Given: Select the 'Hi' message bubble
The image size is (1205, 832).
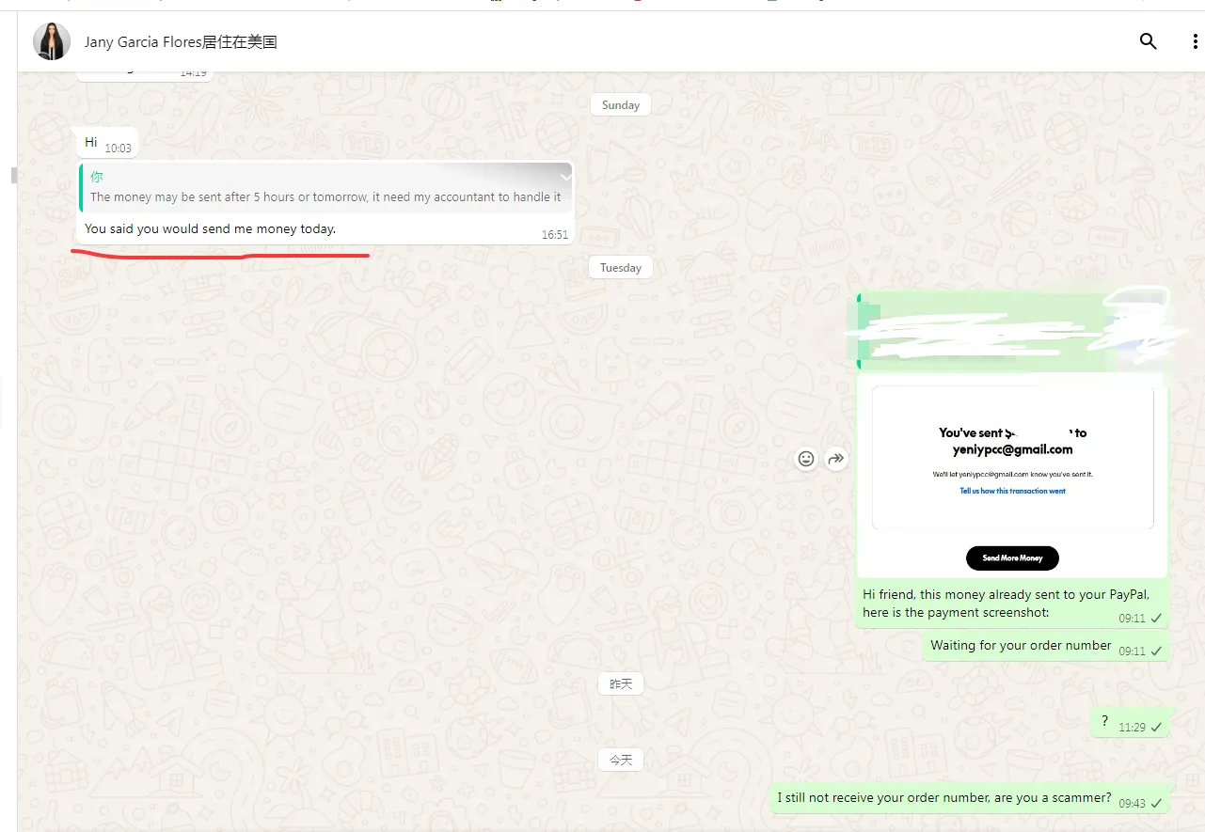Looking at the screenshot, I should pyautogui.click(x=107, y=143).
